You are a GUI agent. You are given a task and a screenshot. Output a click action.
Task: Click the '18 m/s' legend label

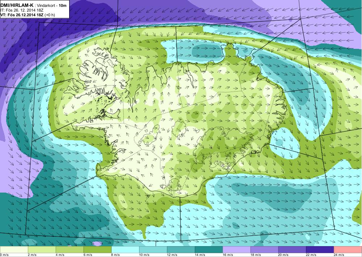point(256,255)
